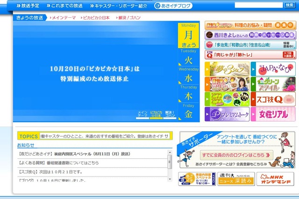Click the search input field
The image size is (299, 199).
pyautogui.click(x=258, y=5)
